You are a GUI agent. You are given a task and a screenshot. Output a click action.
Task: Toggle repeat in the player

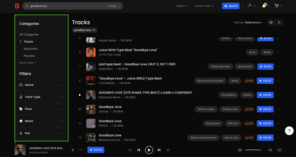[168, 150]
